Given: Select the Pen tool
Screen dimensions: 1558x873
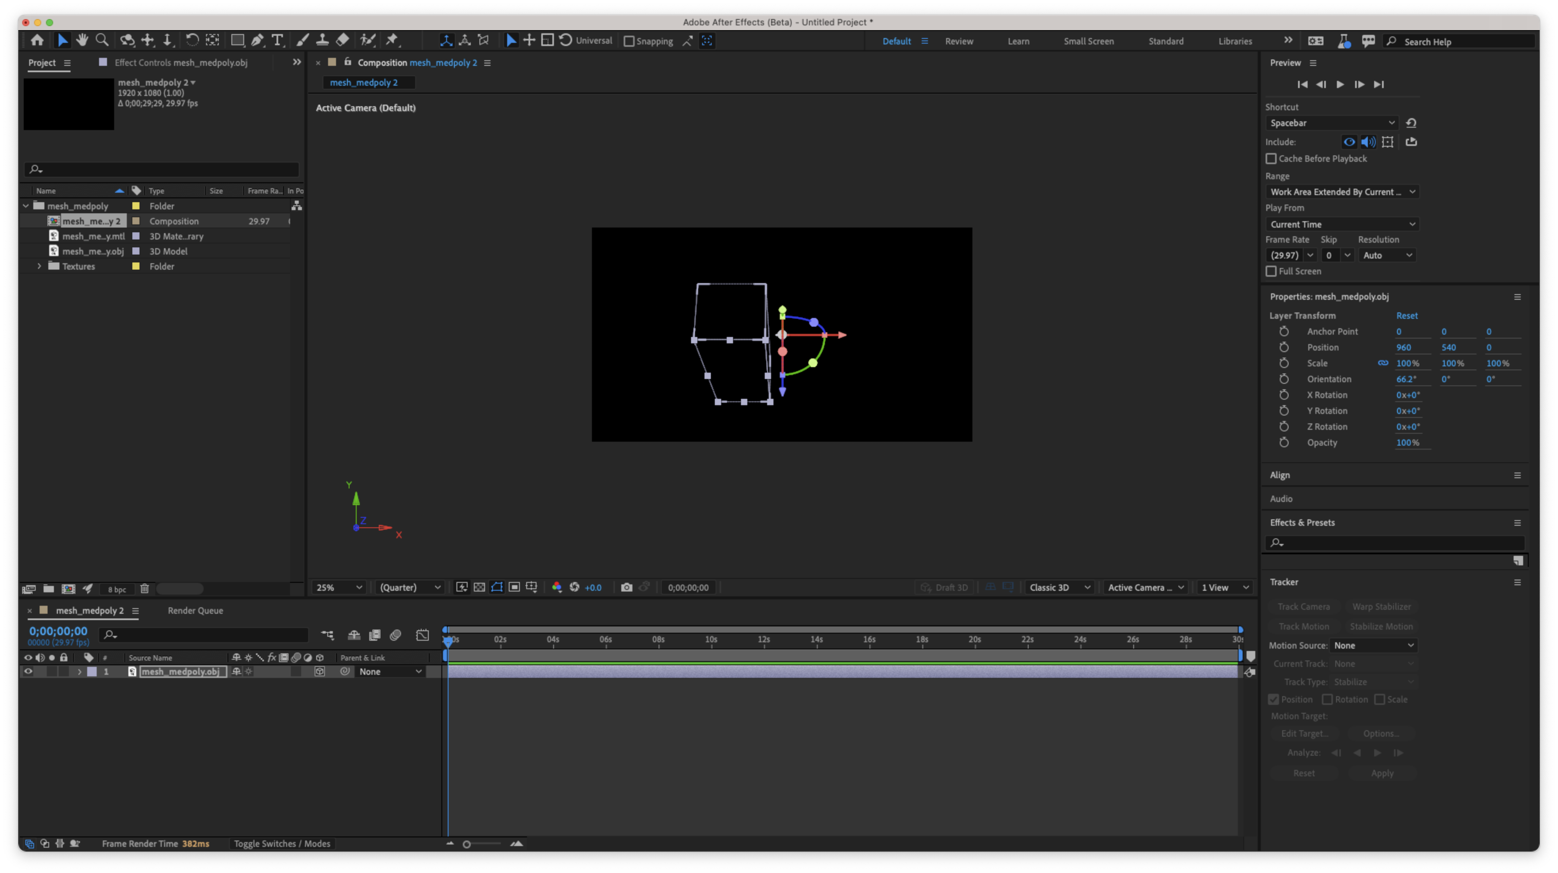Looking at the screenshot, I should [x=257, y=40].
